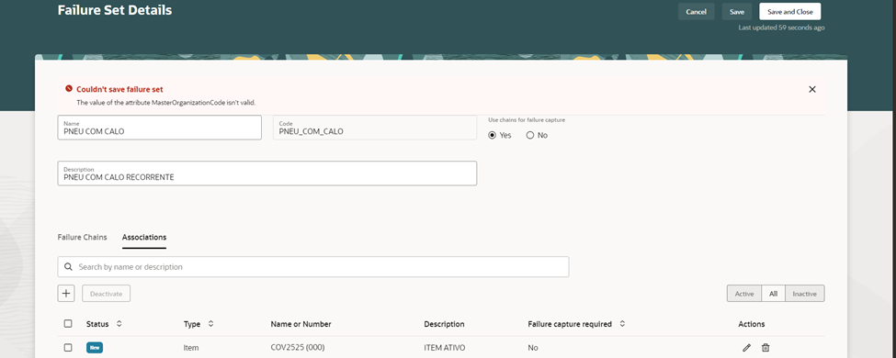This screenshot has height=358, width=896.
Task: Select 'No' for use chains for failure capture
Action: (x=529, y=135)
